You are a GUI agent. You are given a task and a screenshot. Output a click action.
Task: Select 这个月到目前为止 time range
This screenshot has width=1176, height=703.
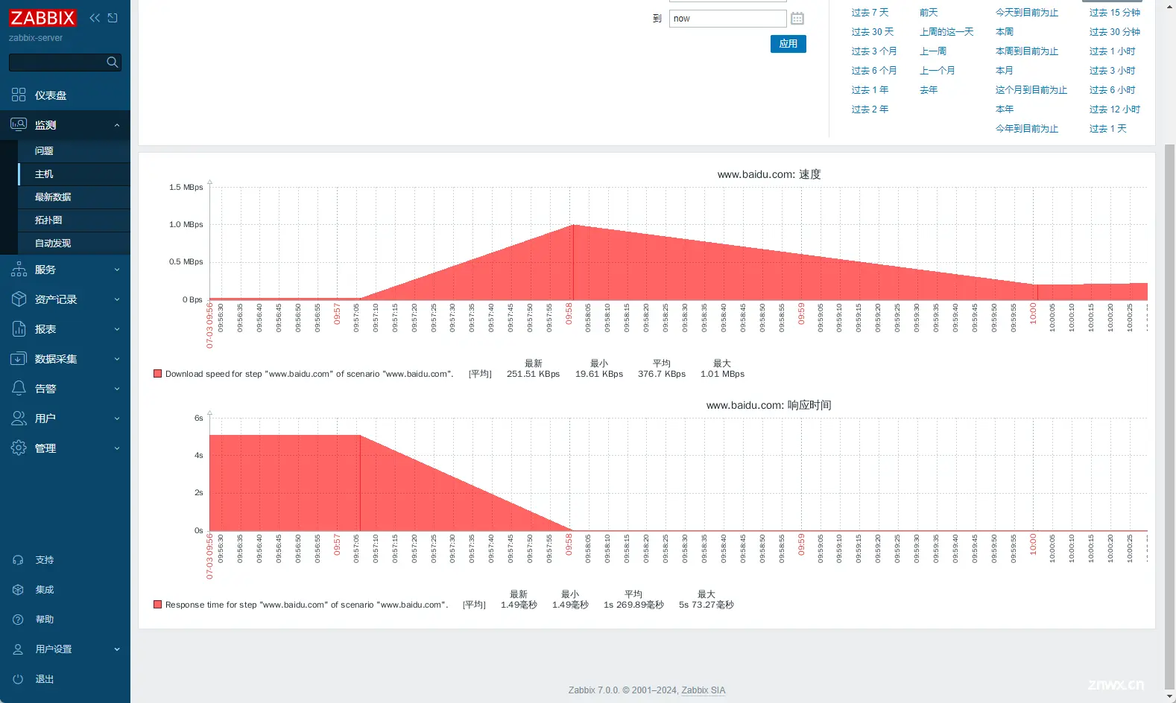(x=1031, y=90)
